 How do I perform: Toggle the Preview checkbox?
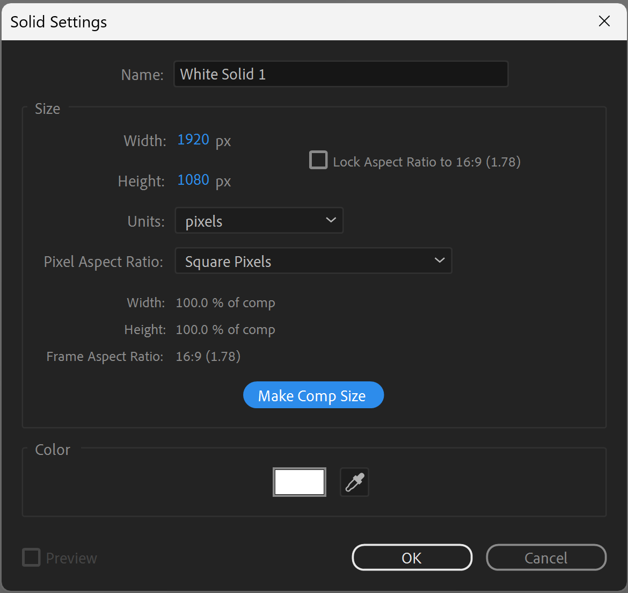point(31,558)
